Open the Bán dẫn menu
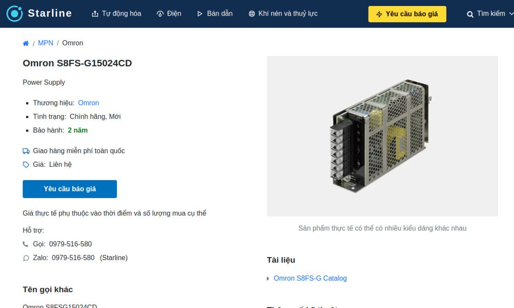This screenshot has height=308, width=514. [x=215, y=14]
